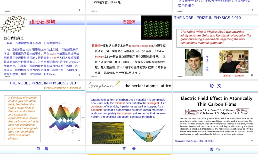The image size is (258, 155).
Task: Open partially visible slide 7 ending 实用价值
Action: point(215,7)
